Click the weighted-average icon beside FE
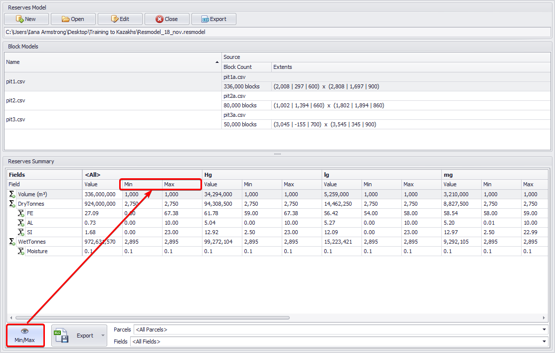555x353 pixels. click(21, 213)
